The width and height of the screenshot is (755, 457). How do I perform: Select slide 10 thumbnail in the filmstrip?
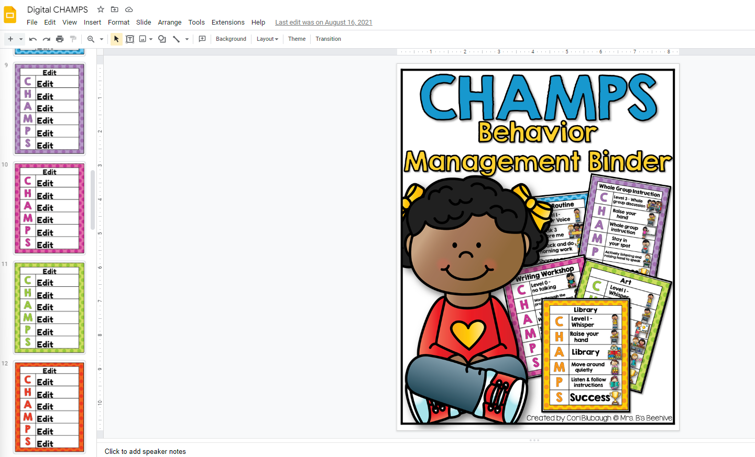pyautogui.click(x=49, y=208)
